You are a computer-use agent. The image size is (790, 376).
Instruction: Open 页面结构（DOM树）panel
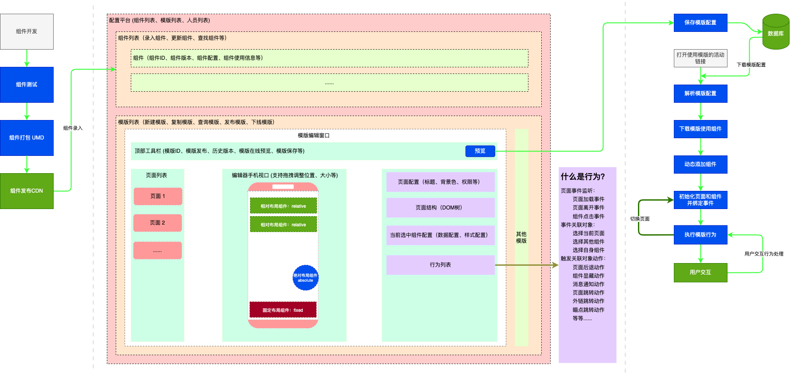[440, 208]
